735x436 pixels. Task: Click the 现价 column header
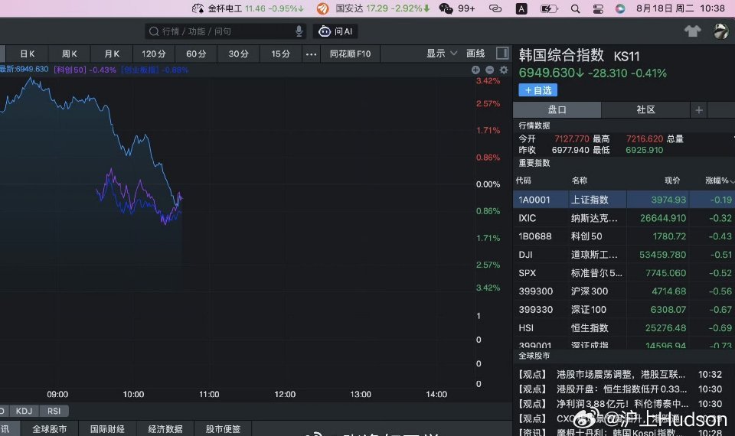pos(672,181)
